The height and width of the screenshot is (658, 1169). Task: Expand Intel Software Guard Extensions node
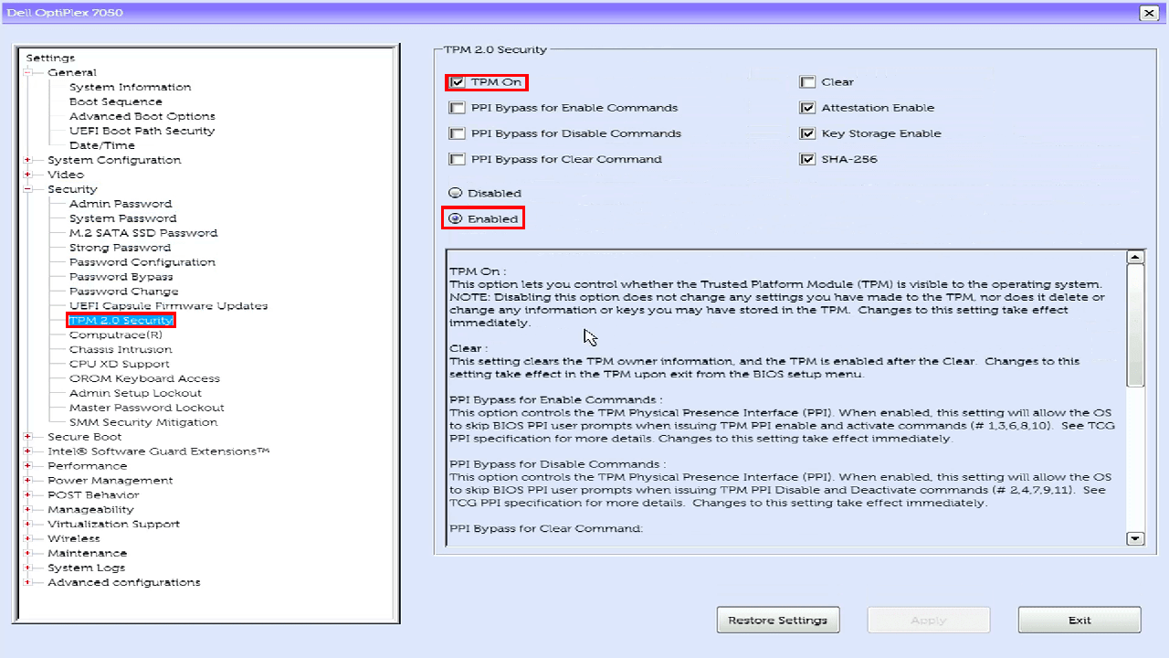(x=28, y=451)
